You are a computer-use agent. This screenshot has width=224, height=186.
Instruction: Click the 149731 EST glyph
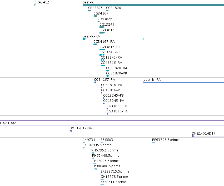(x=84, y=142)
